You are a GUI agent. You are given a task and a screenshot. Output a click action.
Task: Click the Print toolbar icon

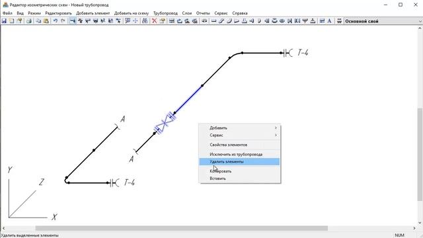(x=28, y=20)
